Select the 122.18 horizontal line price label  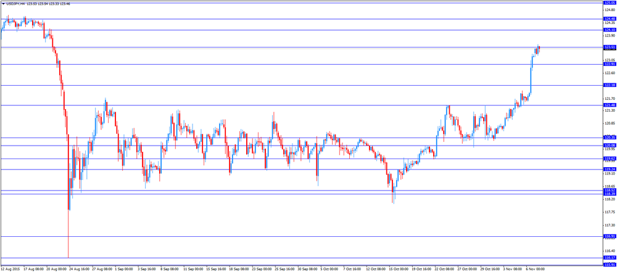[610, 85]
